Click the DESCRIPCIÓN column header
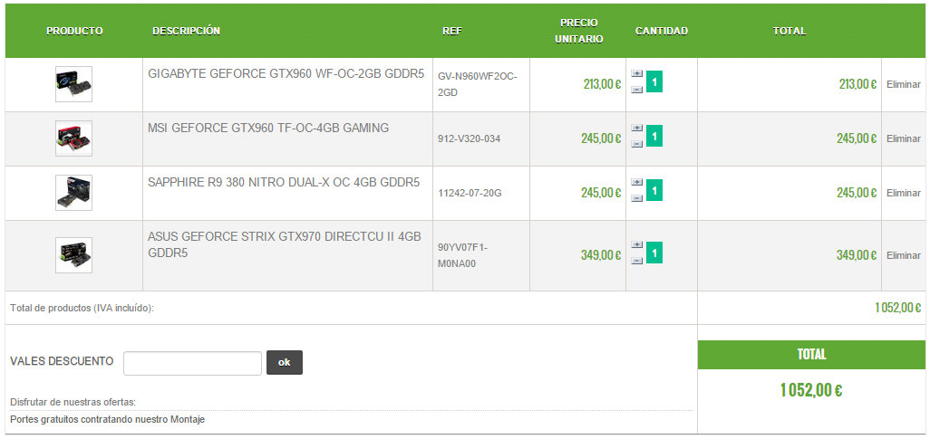 (x=186, y=32)
